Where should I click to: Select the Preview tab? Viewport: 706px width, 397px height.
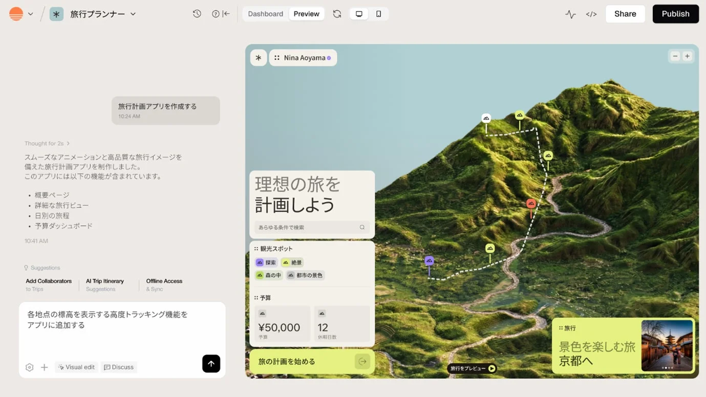(306, 14)
